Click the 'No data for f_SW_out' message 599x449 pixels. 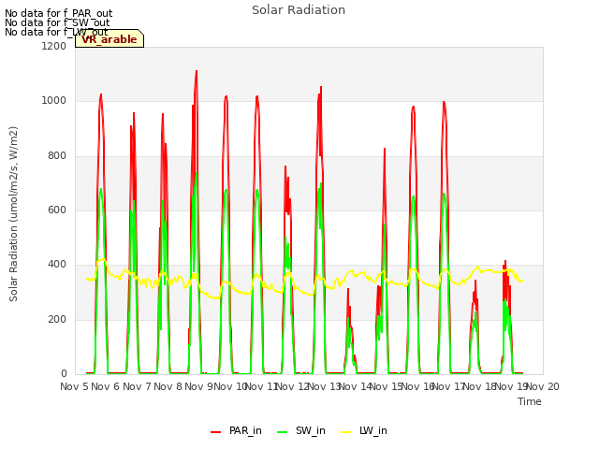[x=57, y=22]
